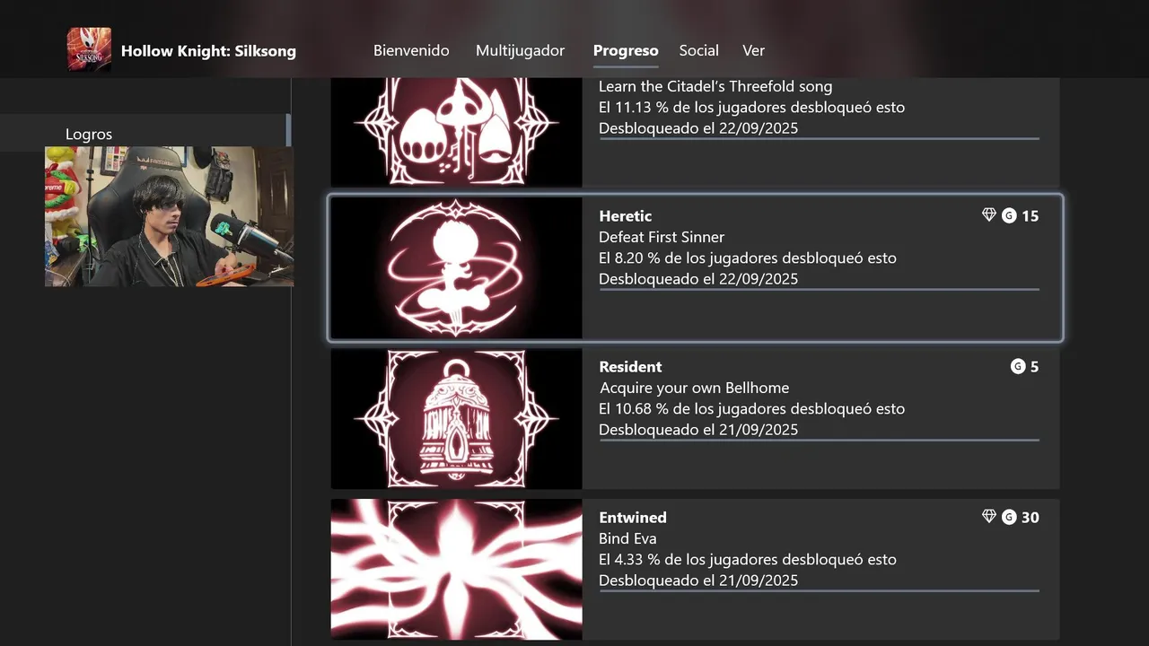Click Resident's 'Desbloqueado el 21/09/2025' date
This screenshot has width=1149, height=646.
tap(698, 430)
